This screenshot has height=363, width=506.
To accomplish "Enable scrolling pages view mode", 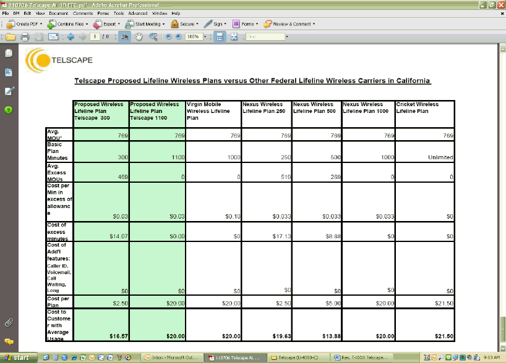I will tap(220, 37).
